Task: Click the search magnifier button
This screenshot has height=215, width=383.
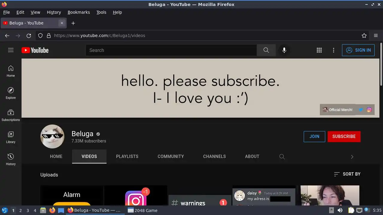Action: [x=266, y=50]
